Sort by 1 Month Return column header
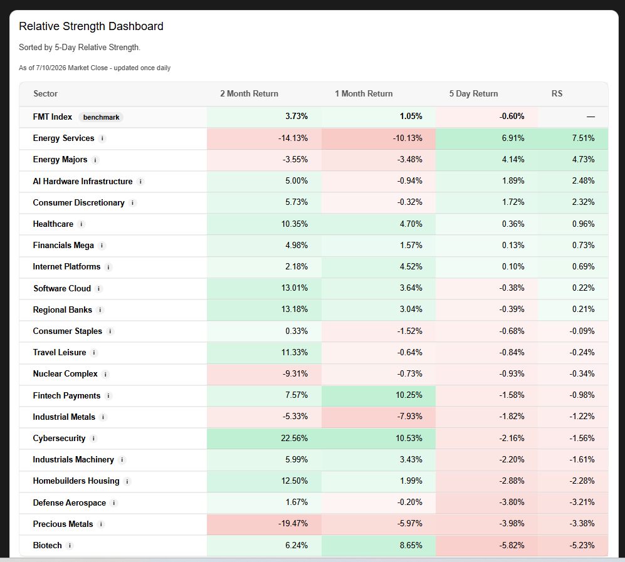Screen dimensions: 625x562 364,93
